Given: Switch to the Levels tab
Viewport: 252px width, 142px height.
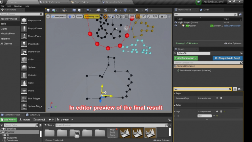Looking at the screenshot, I should pyautogui.click(x=206, y=9).
